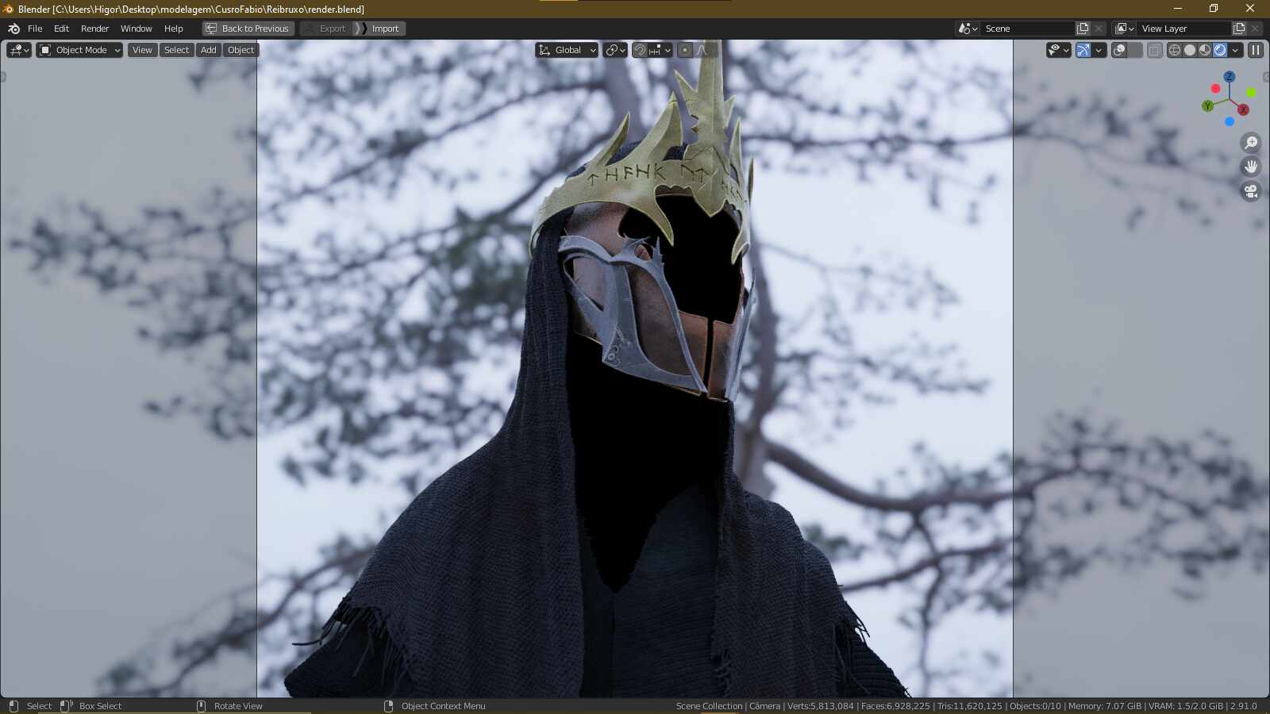Open the Object Mode dropdown
Screen dimensions: 1270x714
(79, 50)
